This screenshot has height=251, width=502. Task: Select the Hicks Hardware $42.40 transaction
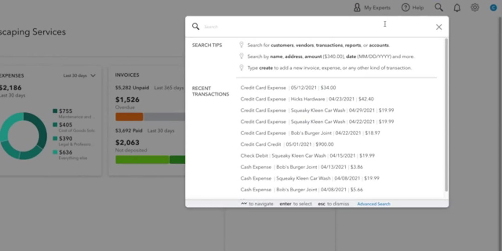(307, 99)
